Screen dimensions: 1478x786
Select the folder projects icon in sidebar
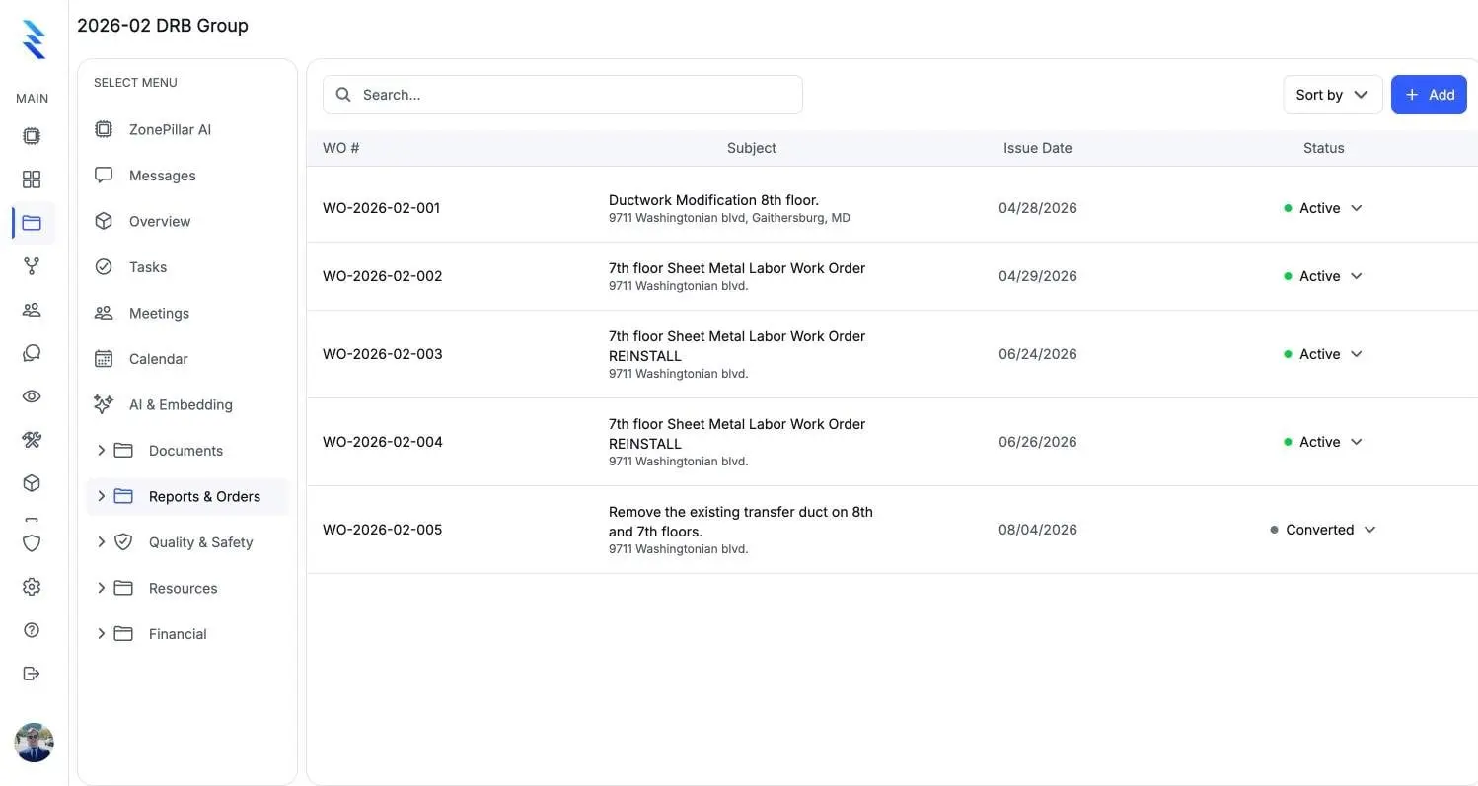32,223
